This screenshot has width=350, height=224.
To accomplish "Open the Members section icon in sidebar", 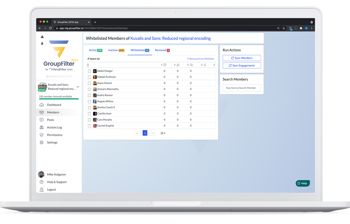I will tap(41, 112).
